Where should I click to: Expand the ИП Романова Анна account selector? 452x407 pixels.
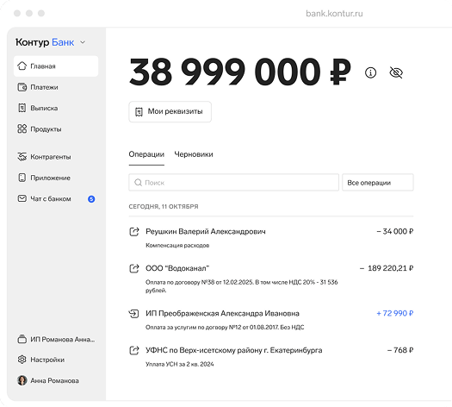click(x=56, y=339)
